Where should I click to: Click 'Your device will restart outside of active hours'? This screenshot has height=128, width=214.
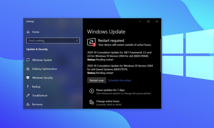pyautogui.click(x=125, y=45)
